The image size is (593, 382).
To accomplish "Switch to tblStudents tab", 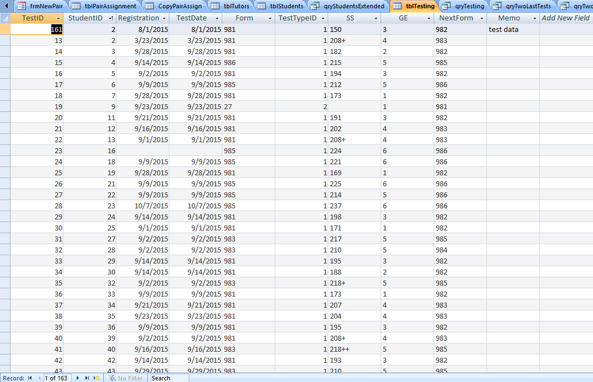I will 281,6.
